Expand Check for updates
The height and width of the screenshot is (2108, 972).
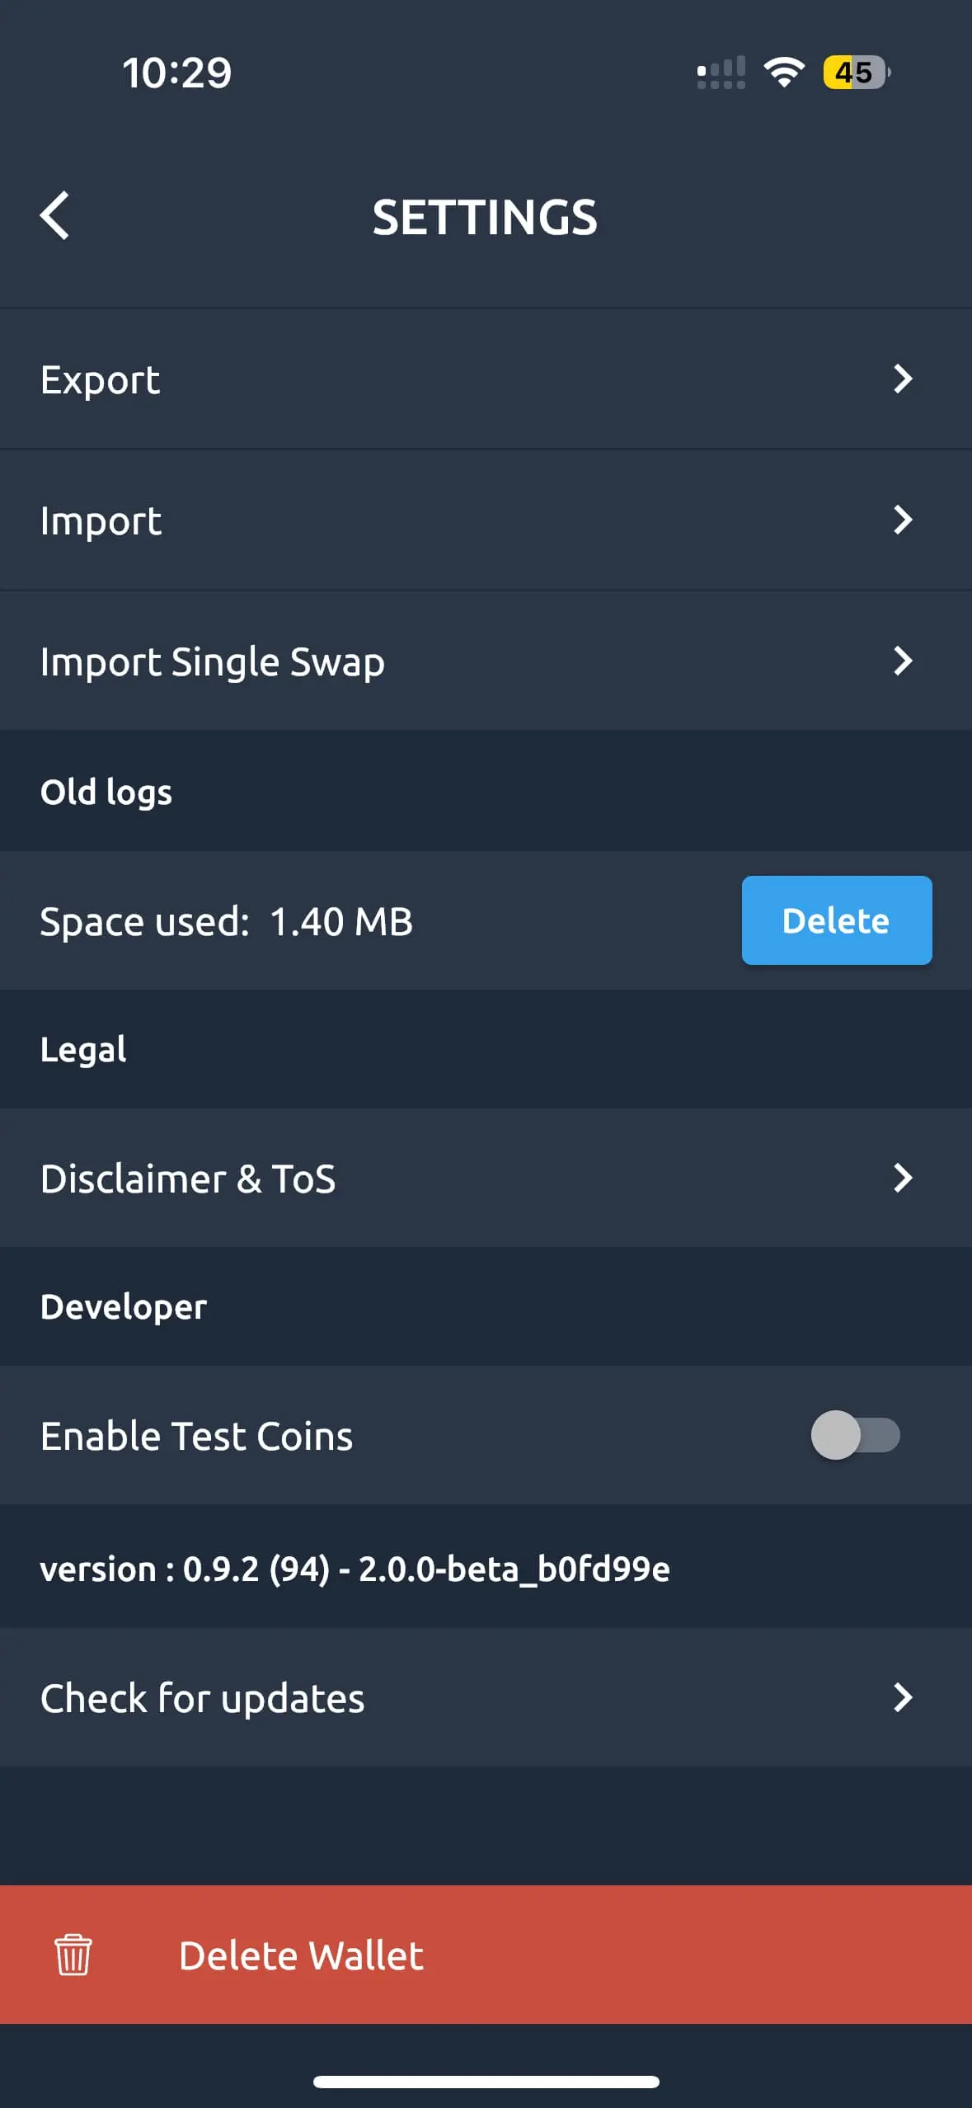904,1697
